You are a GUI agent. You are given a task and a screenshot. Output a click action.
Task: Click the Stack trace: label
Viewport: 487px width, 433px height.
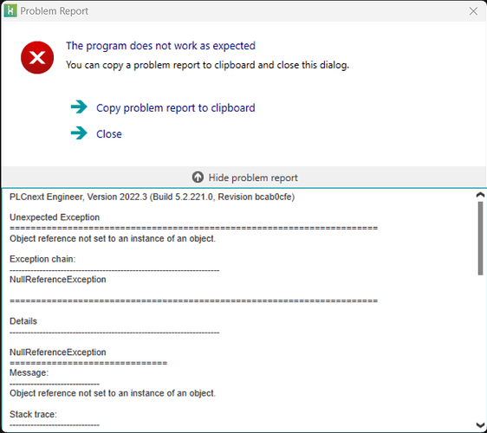[x=33, y=414]
